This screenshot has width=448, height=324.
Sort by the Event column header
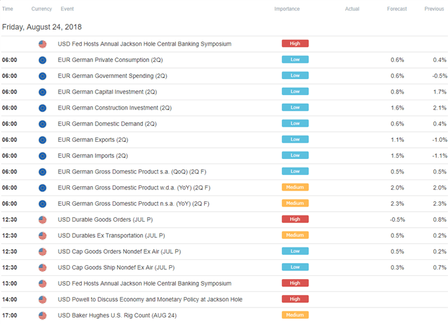67,9
